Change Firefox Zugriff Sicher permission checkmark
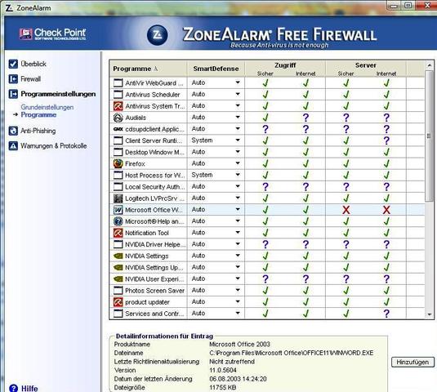Image resolution: width=437 pixels, height=392 pixels. [265, 163]
